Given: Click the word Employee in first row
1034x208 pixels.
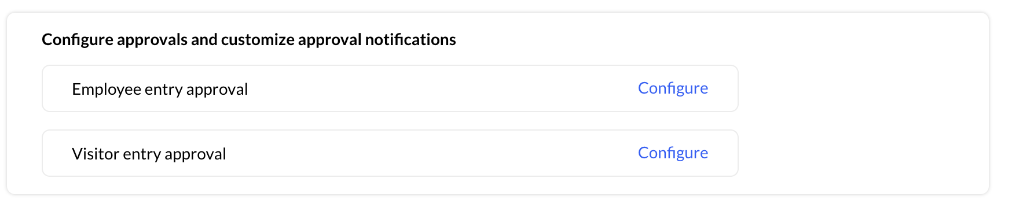Looking at the screenshot, I should tap(107, 90).
